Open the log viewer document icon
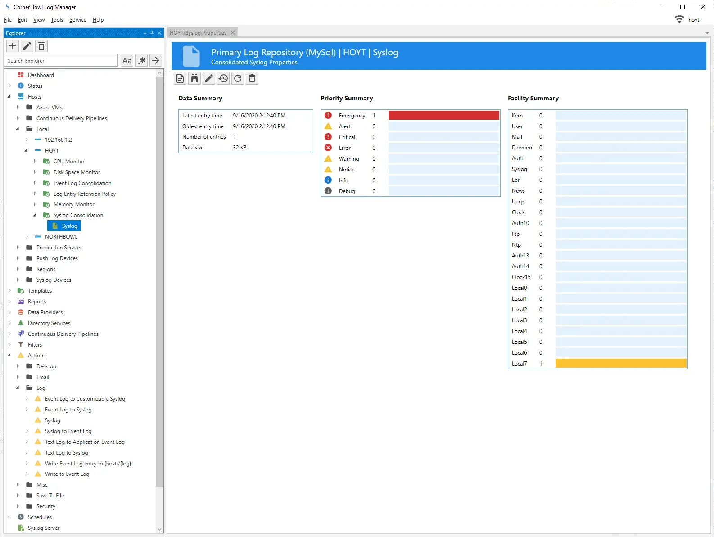714x537 pixels. 180,79
